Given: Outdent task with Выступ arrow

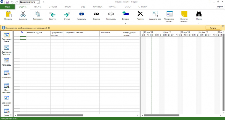Looking at the screenshot, I should point(52,14).
